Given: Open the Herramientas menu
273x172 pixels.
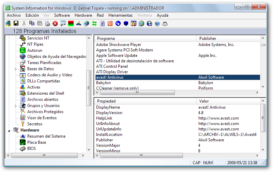Looking at the screenshot, I should click(120, 15).
